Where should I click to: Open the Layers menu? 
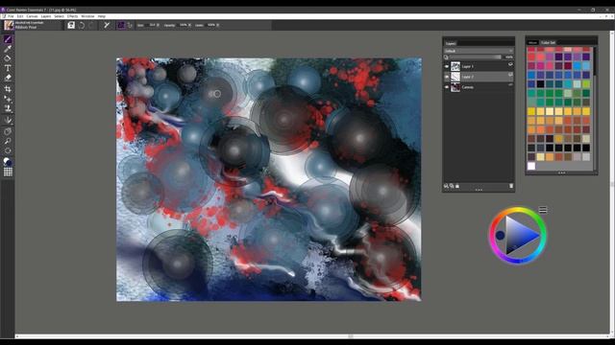pyautogui.click(x=46, y=16)
